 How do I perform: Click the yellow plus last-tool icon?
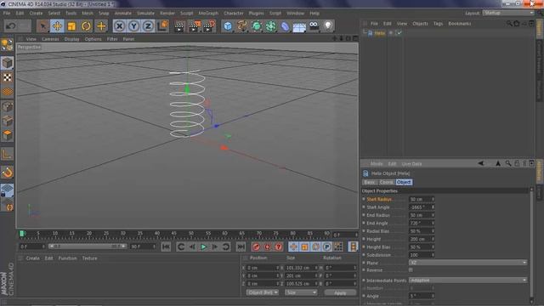pyautogui.click(x=101, y=26)
